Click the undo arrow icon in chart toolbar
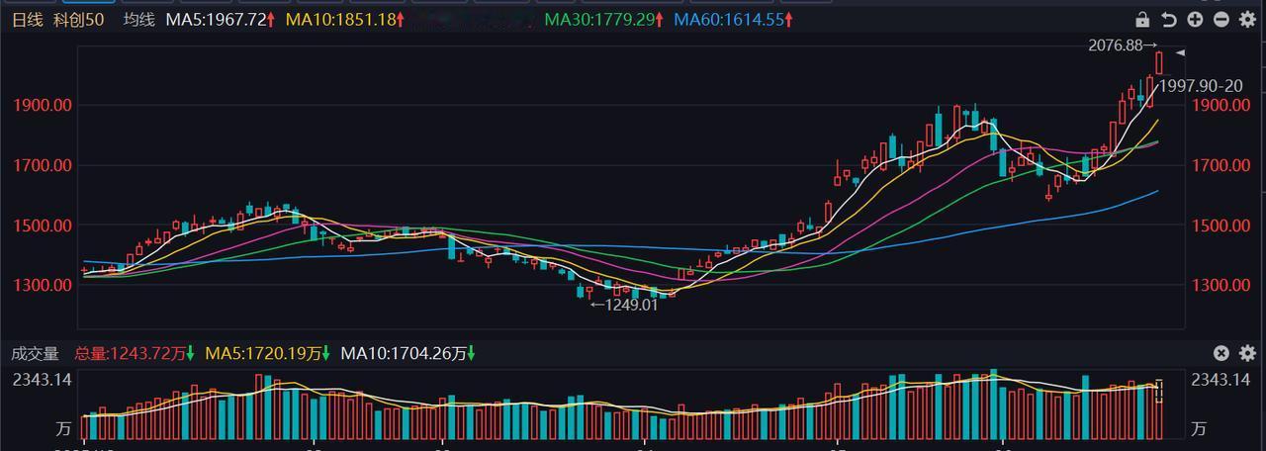Viewport: 1266px width, 451px height. point(1168,20)
